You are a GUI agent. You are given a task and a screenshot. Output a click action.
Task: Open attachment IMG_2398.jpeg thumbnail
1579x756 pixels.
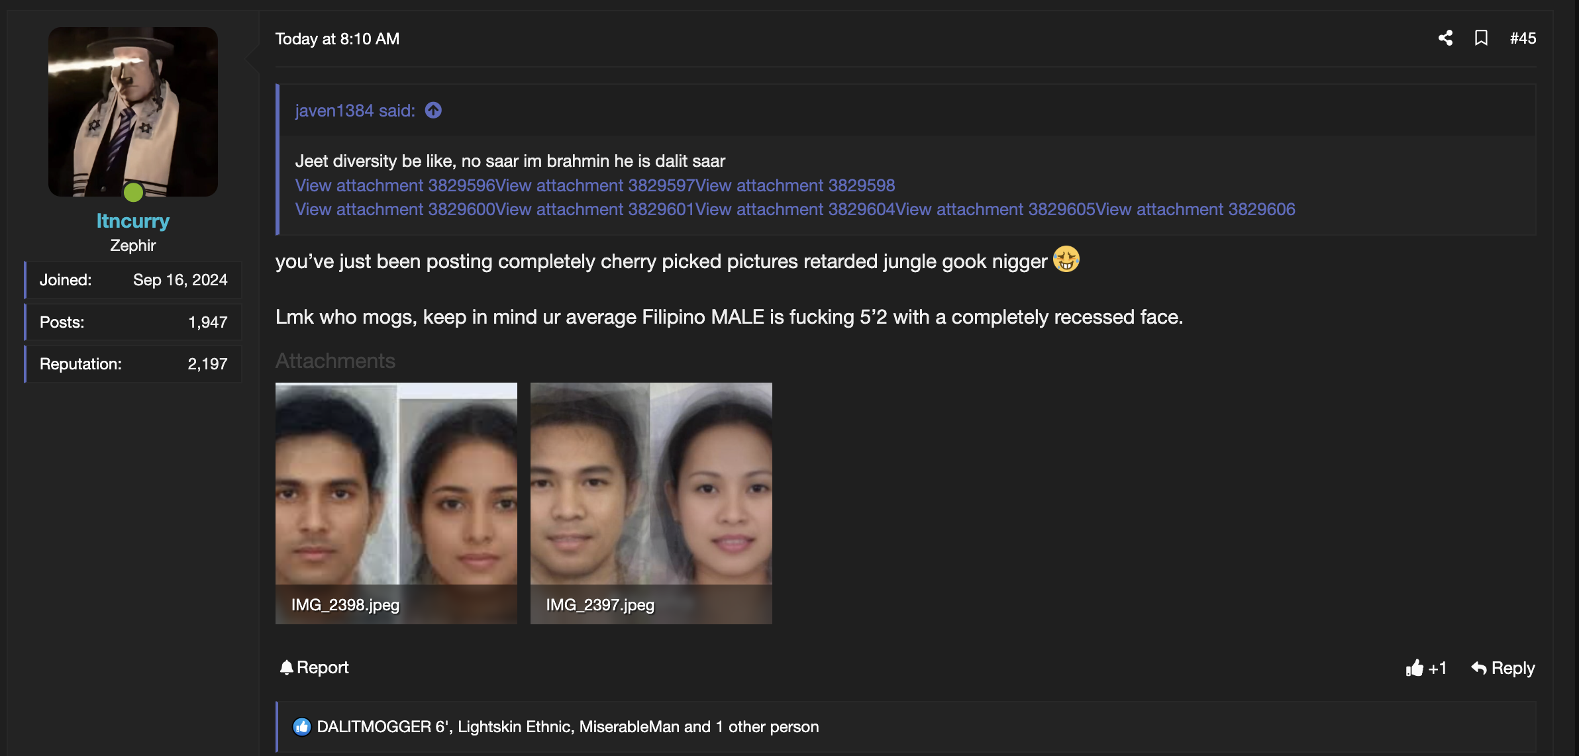click(396, 503)
